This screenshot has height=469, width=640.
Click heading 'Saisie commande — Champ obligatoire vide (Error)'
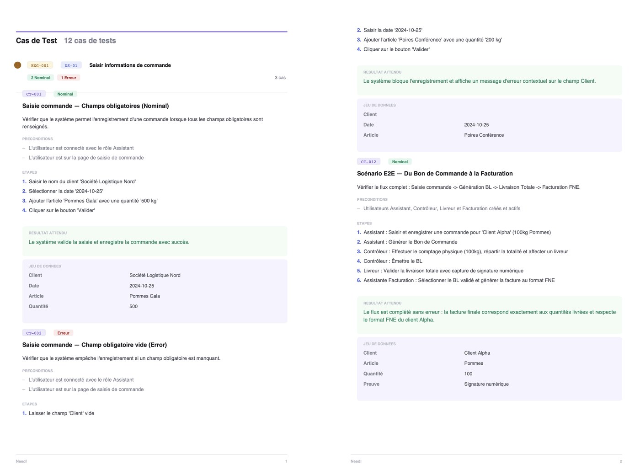point(95,345)
